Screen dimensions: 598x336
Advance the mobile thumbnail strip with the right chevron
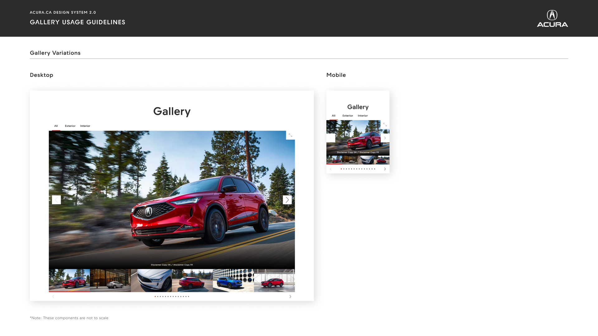[385, 169]
